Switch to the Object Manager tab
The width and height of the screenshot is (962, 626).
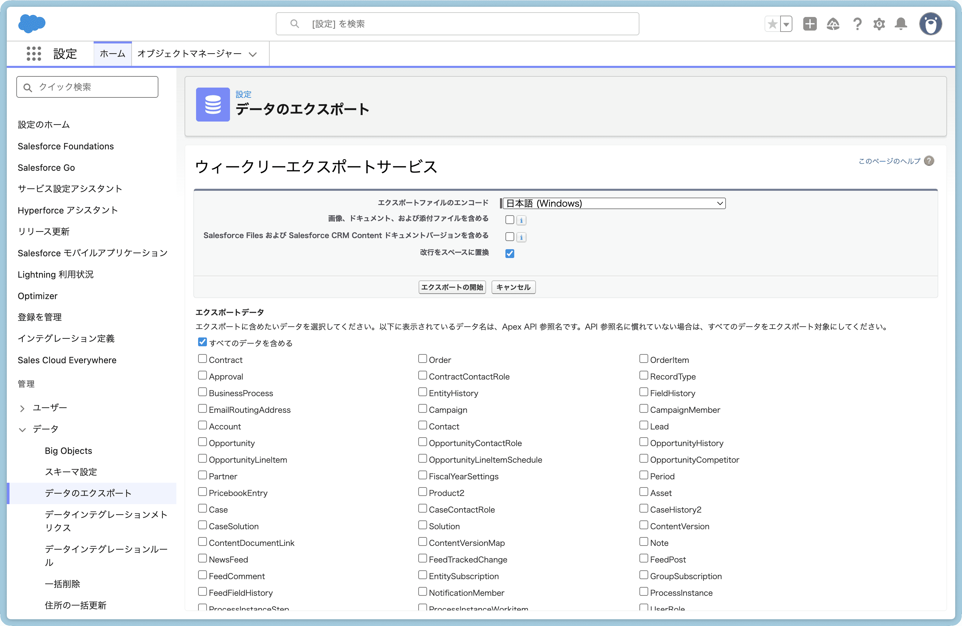tap(189, 54)
